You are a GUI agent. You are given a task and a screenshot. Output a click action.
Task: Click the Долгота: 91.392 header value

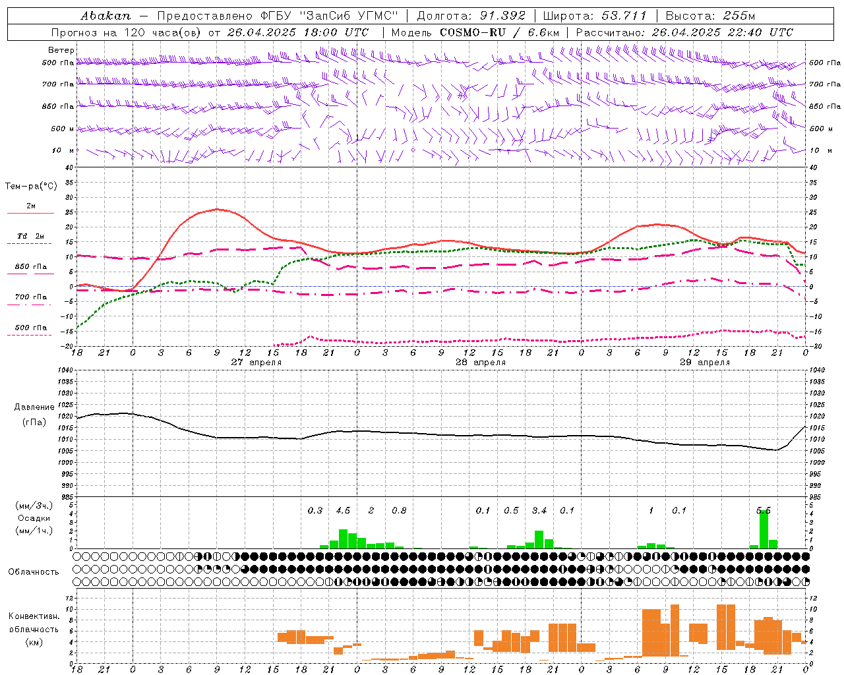471,16
